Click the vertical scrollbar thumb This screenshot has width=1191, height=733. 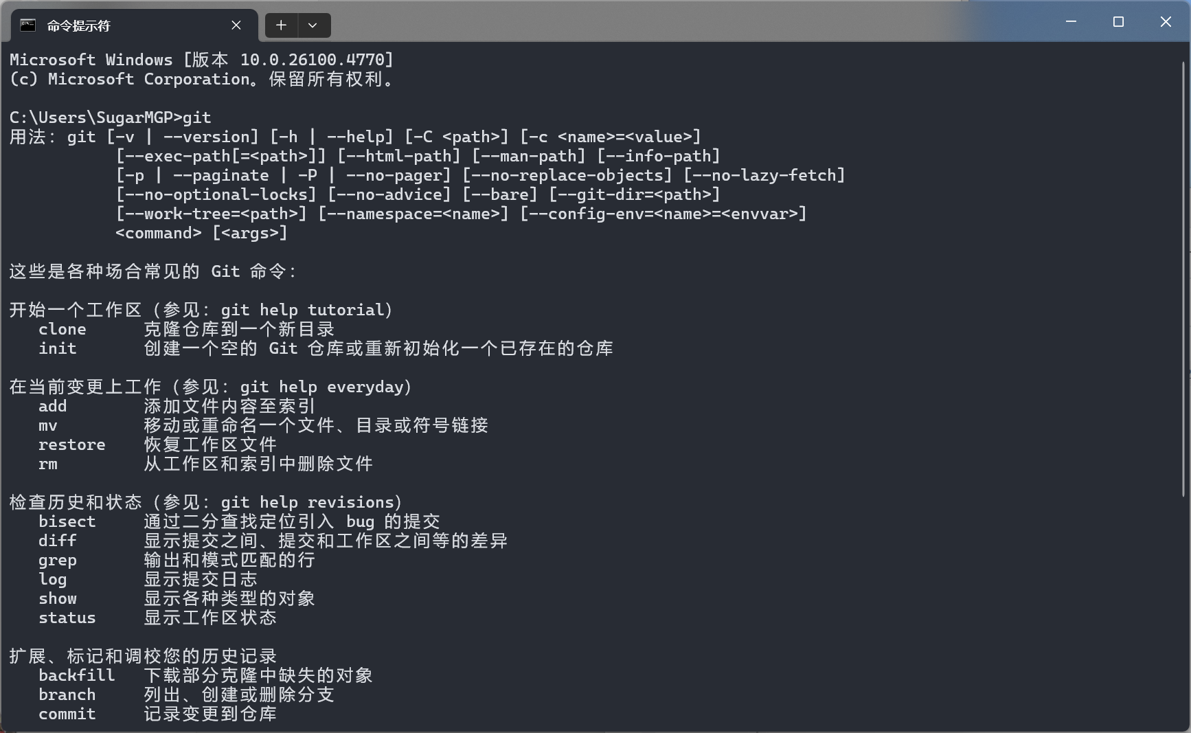click(1183, 275)
